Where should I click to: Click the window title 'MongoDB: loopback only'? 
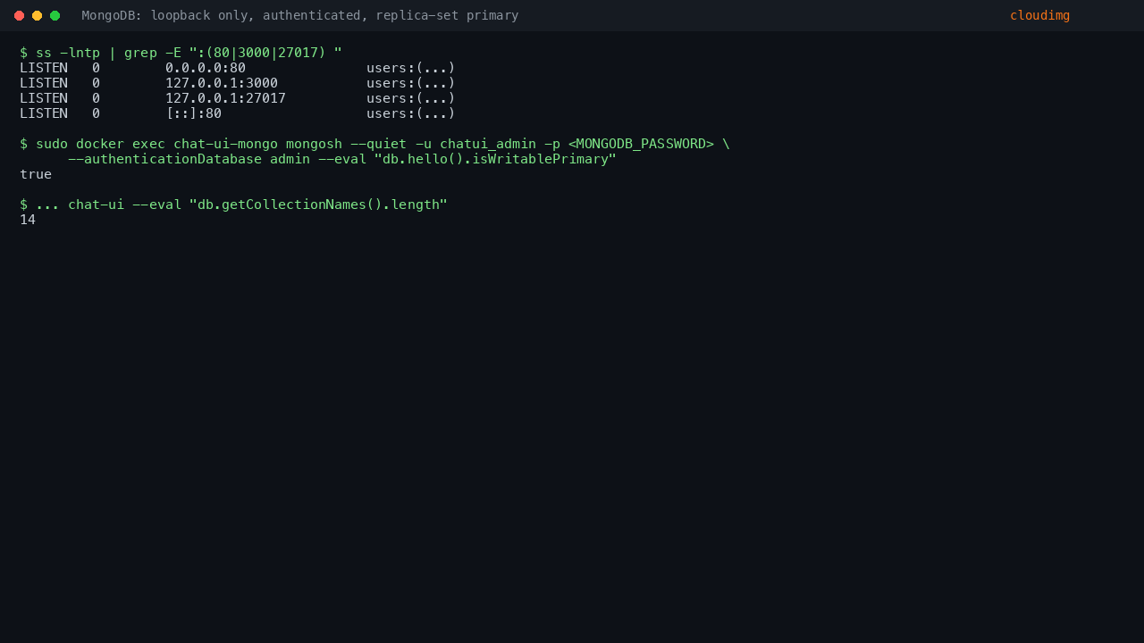300,15
